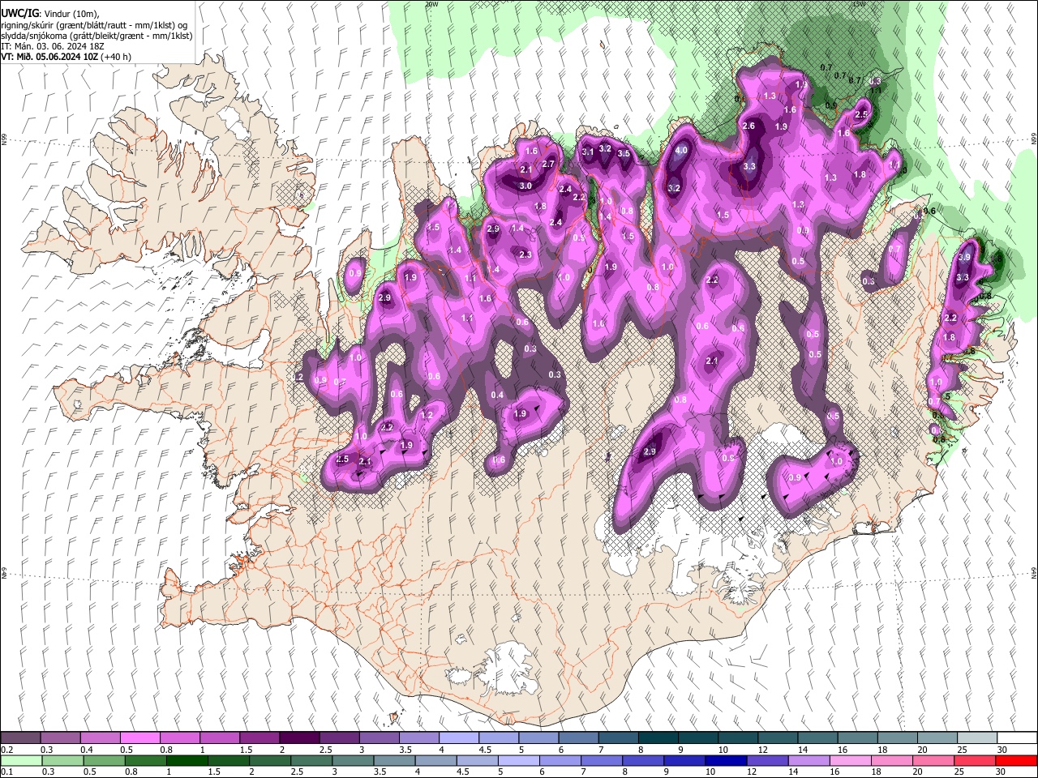The image size is (1038, 778).
Task: Click the '0.1' label of the rain scale
Action: tap(6, 772)
